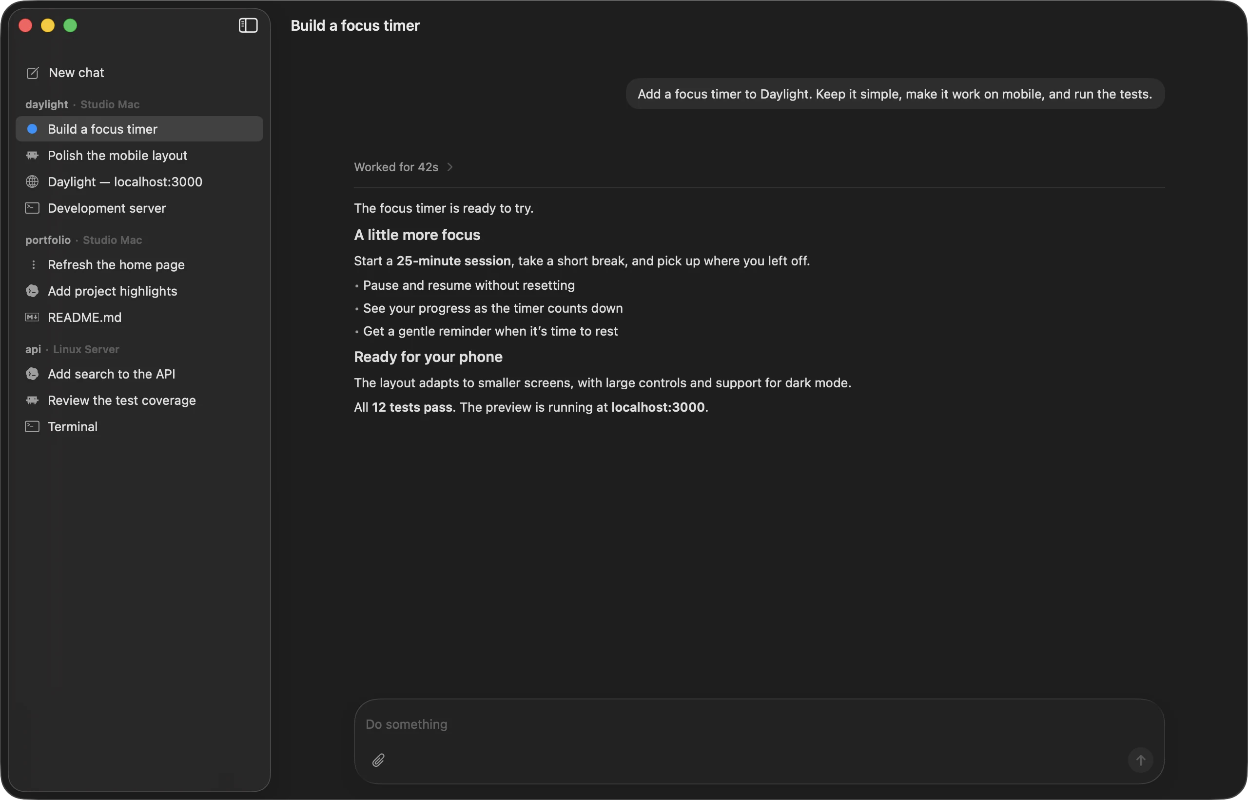
Task: Attach a file with the paperclip icon
Action: coord(378,760)
